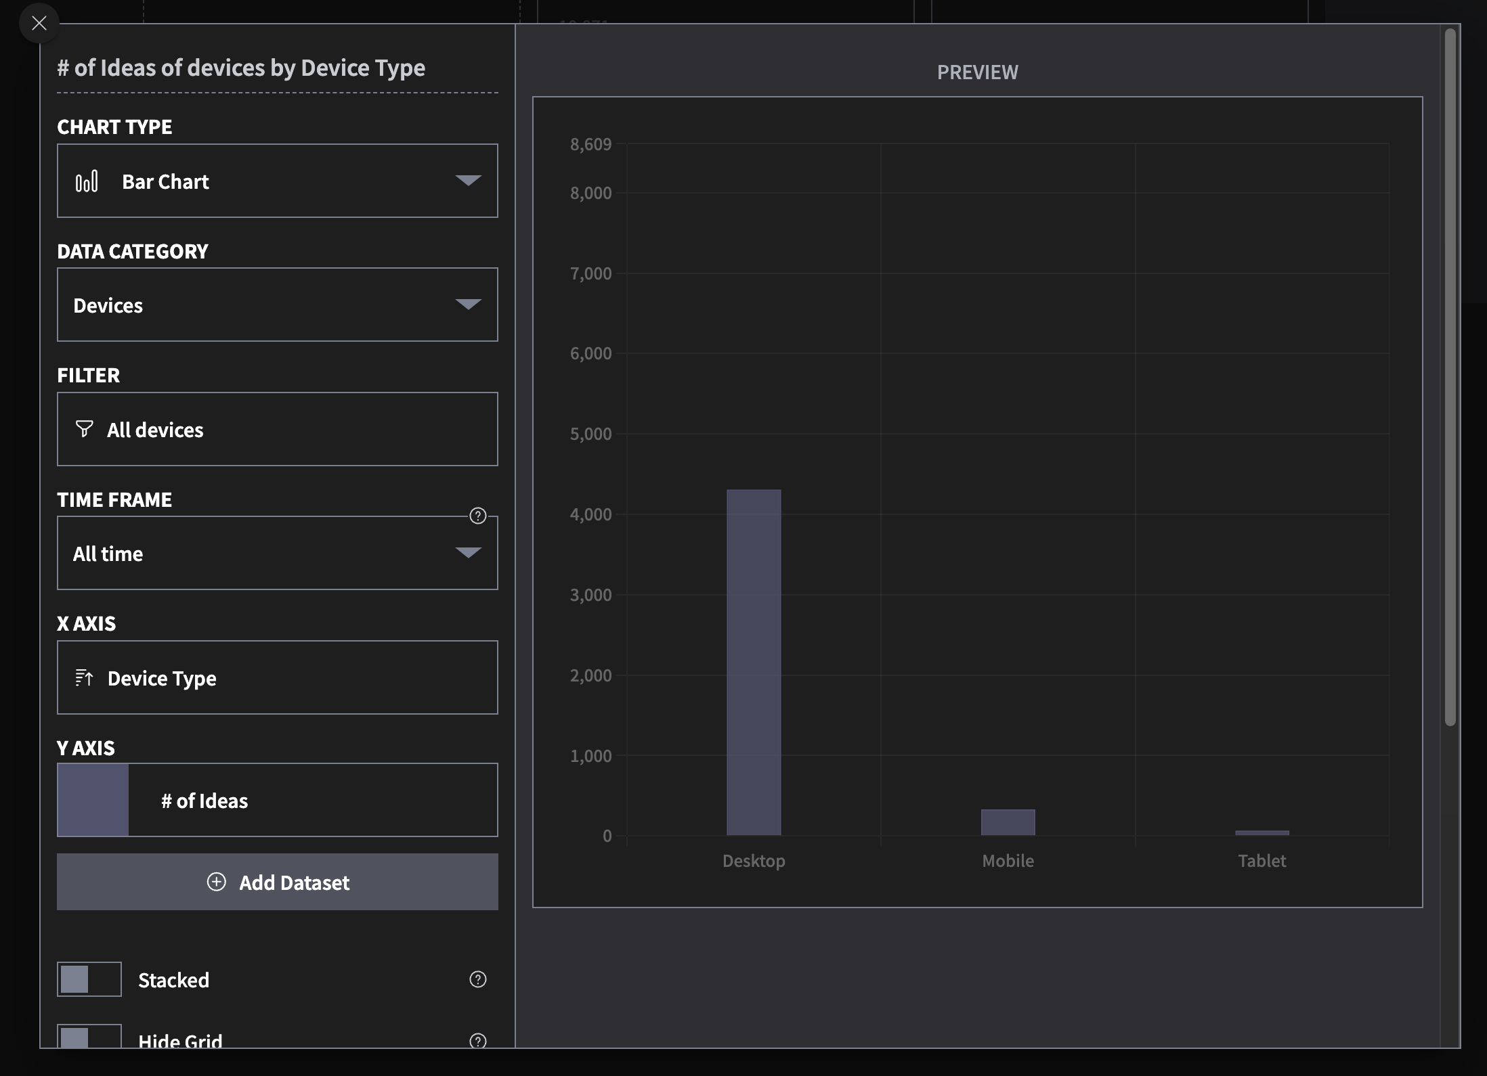Click the plus circle icon in Add Dataset
The height and width of the screenshot is (1076, 1487).
pyautogui.click(x=216, y=882)
